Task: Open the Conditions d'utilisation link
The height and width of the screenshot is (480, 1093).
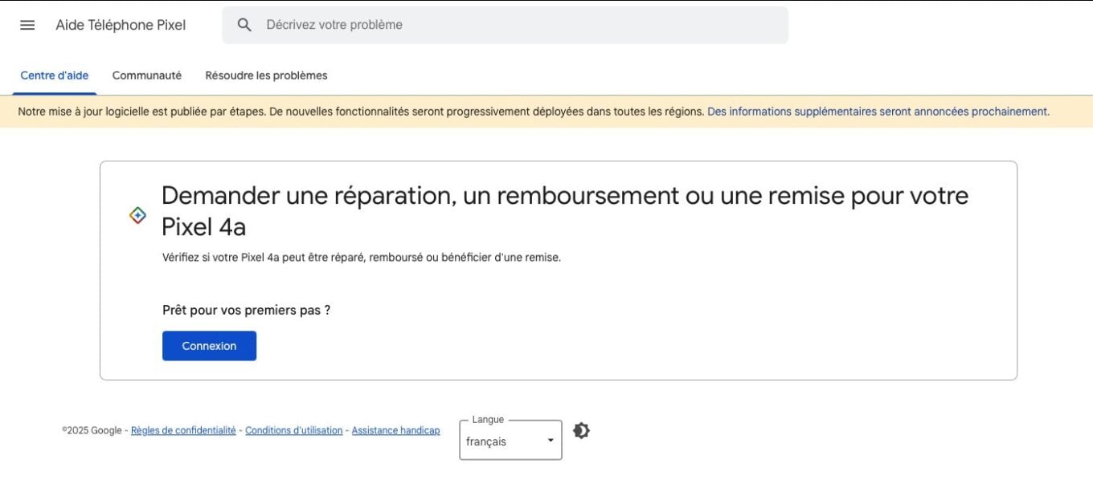Action: 294,431
